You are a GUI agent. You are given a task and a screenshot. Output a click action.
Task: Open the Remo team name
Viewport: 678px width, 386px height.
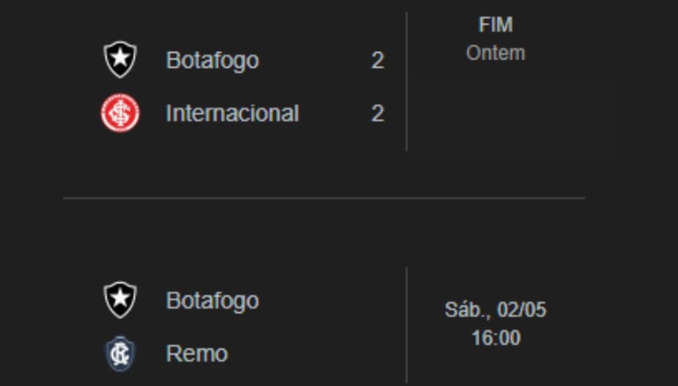(196, 353)
